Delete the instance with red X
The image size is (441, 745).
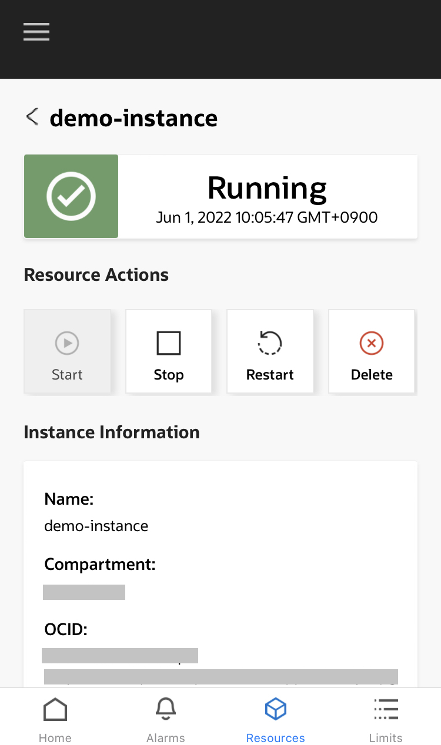point(372,352)
